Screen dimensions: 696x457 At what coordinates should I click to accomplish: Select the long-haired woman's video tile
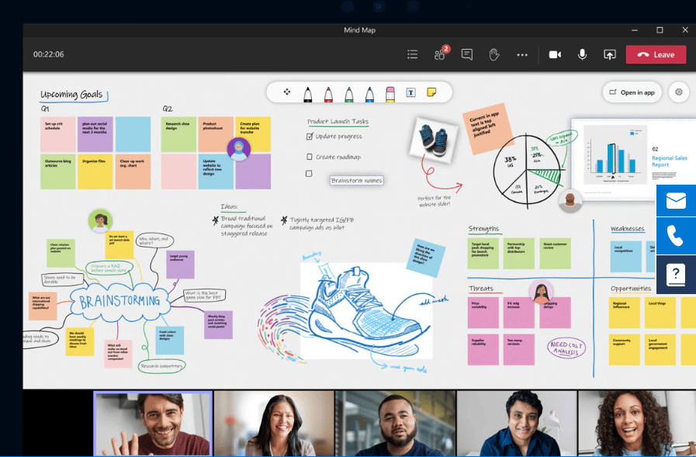click(274, 424)
